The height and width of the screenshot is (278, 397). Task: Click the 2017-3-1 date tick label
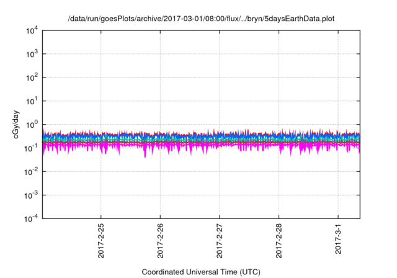click(338, 239)
